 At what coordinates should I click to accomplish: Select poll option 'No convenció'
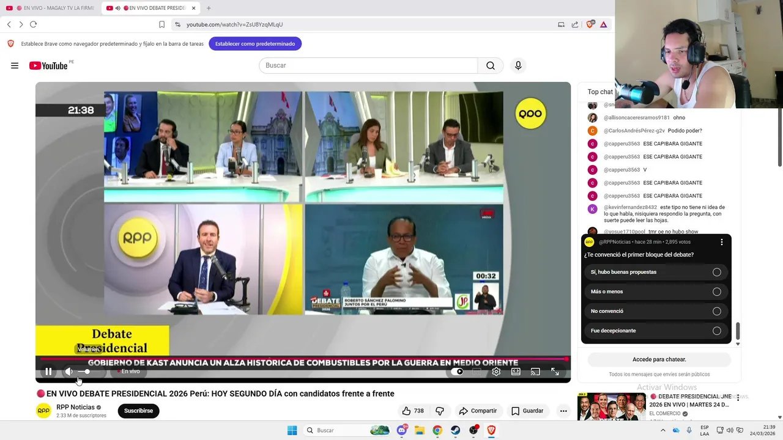(x=656, y=311)
